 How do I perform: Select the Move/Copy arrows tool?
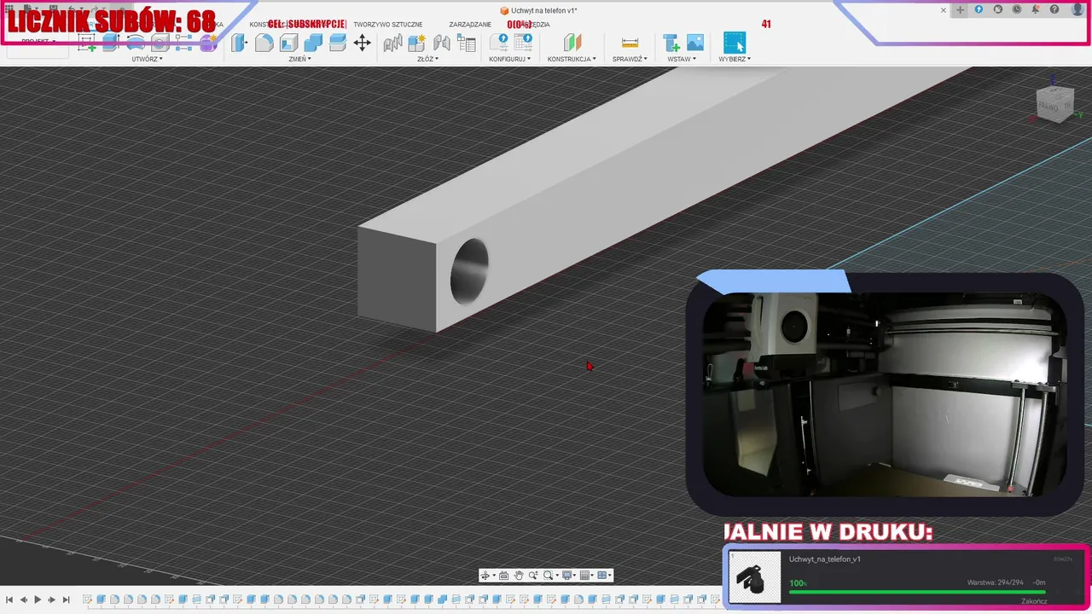362,43
